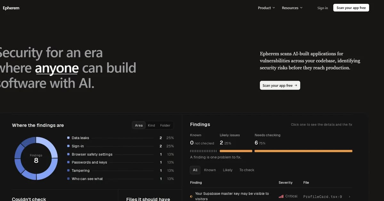Click the Sign in link
Image resolution: width=384 pixels, height=201 pixels.
323,8
